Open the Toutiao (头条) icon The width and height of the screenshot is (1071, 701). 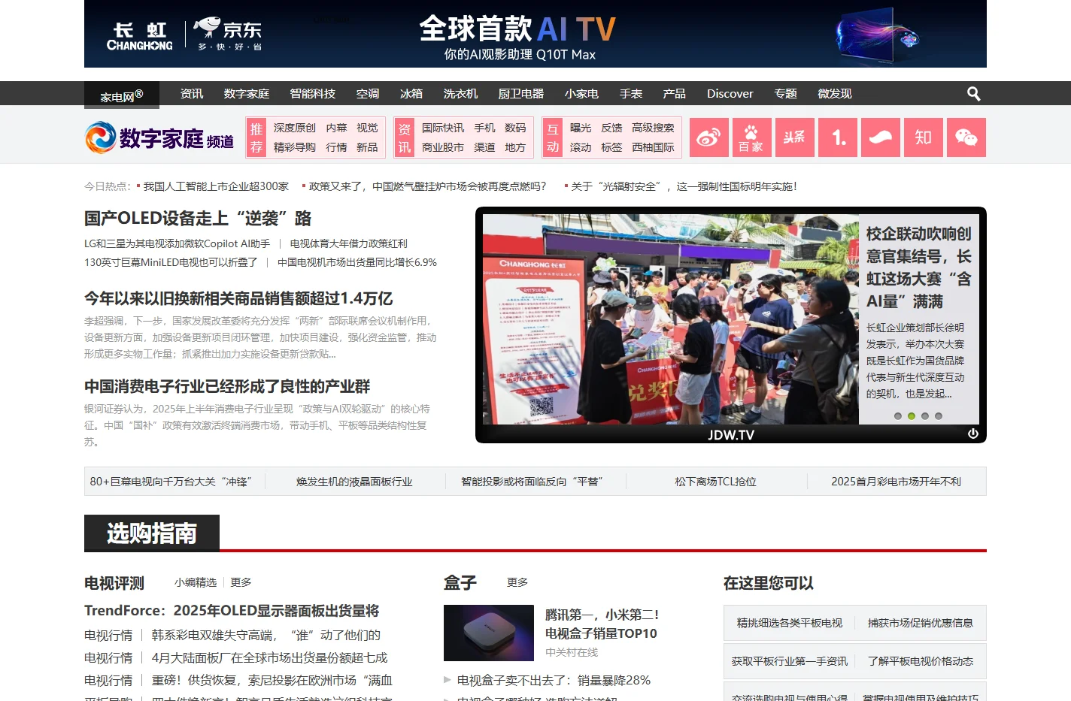(795, 137)
